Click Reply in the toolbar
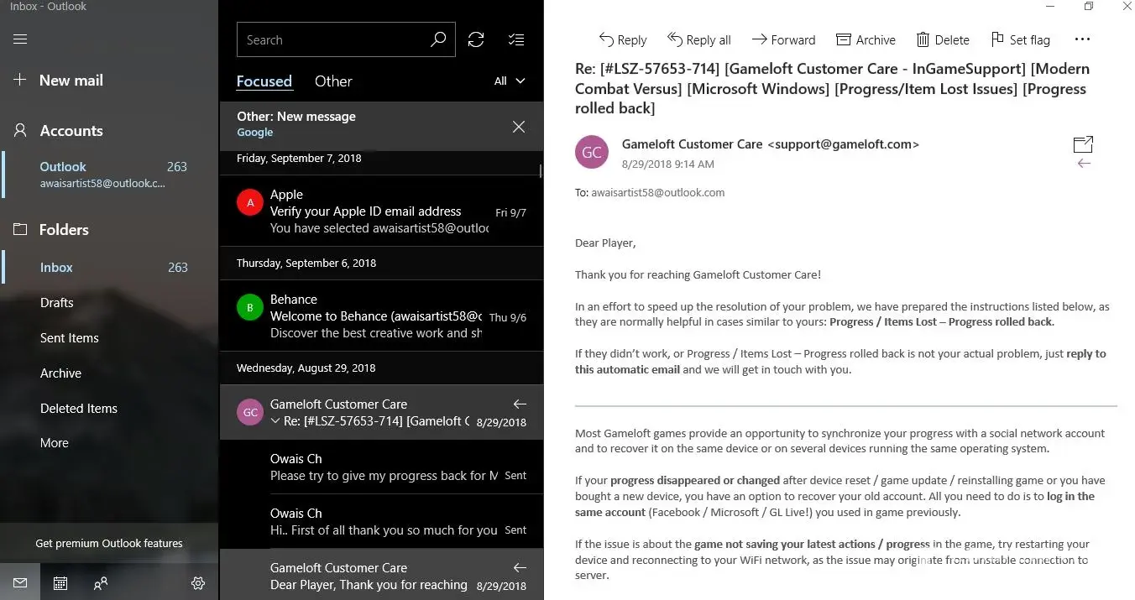1135x600 pixels. pos(622,39)
